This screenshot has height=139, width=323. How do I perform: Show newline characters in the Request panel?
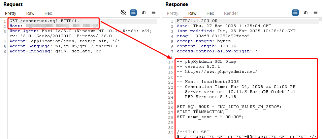pos(144,12)
